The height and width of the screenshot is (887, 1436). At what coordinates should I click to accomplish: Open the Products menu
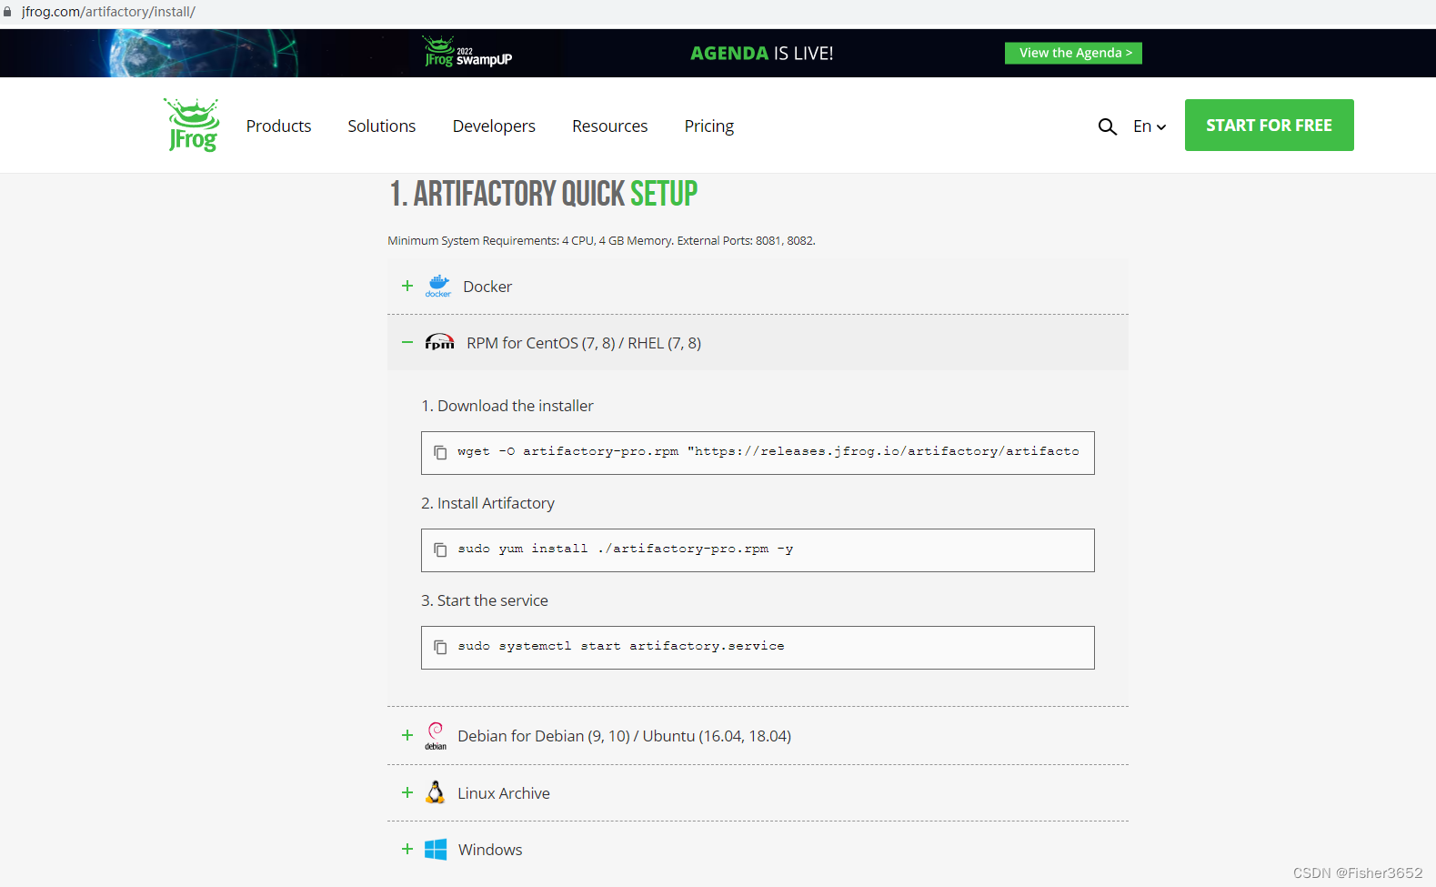pos(278,126)
